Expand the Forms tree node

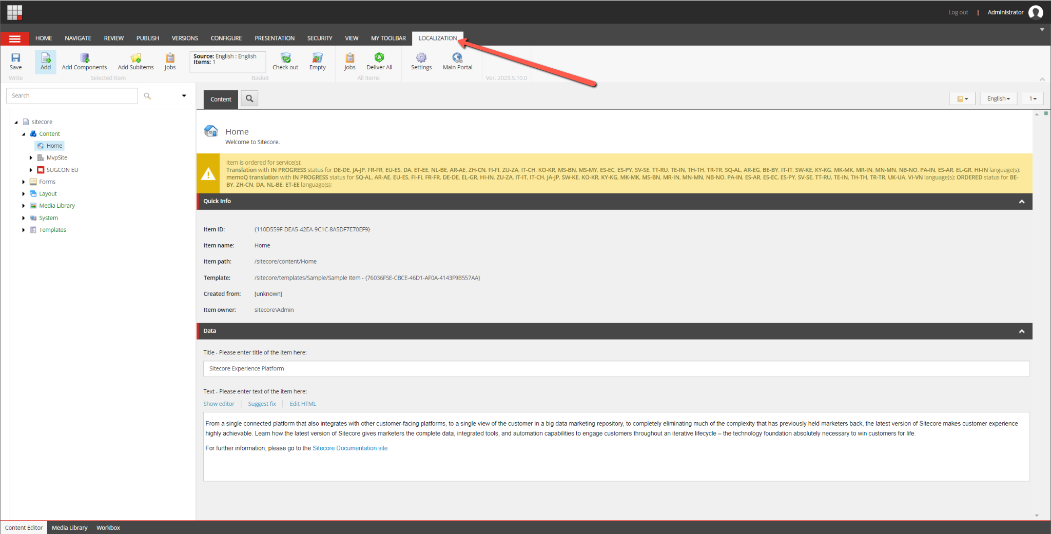pos(24,182)
